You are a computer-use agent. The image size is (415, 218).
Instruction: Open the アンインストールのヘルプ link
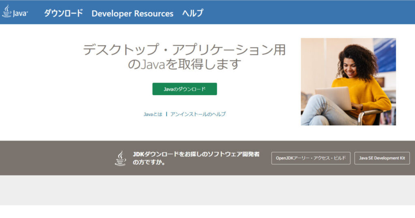pos(198,114)
